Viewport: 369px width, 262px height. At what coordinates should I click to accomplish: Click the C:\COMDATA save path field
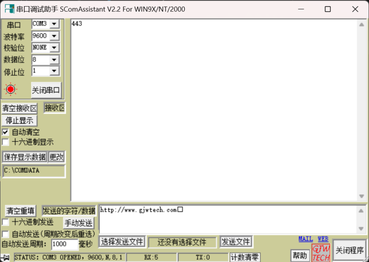pos(34,171)
